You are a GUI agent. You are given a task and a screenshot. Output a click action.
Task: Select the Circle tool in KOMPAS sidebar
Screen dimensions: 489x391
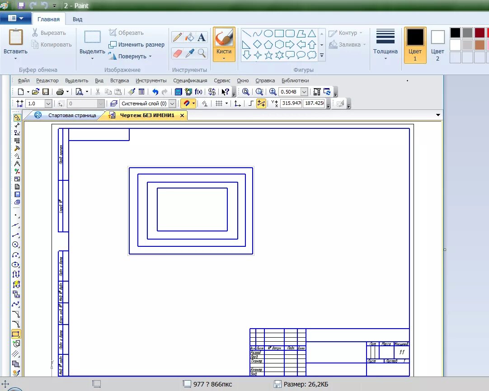[x=16, y=245]
